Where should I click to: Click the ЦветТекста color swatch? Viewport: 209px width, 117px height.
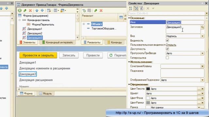[x=148, y=89]
